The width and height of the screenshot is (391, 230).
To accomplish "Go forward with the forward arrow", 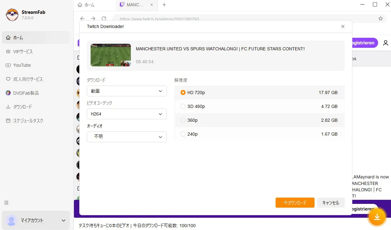I will coord(93,19).
